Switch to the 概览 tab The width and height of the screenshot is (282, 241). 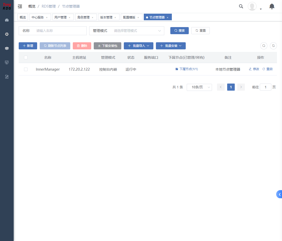coord(23,17)
